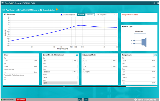This screenshot has height=101, width=160.
Task: Click the Ohm unit next to Re
Action: (35, 61)
